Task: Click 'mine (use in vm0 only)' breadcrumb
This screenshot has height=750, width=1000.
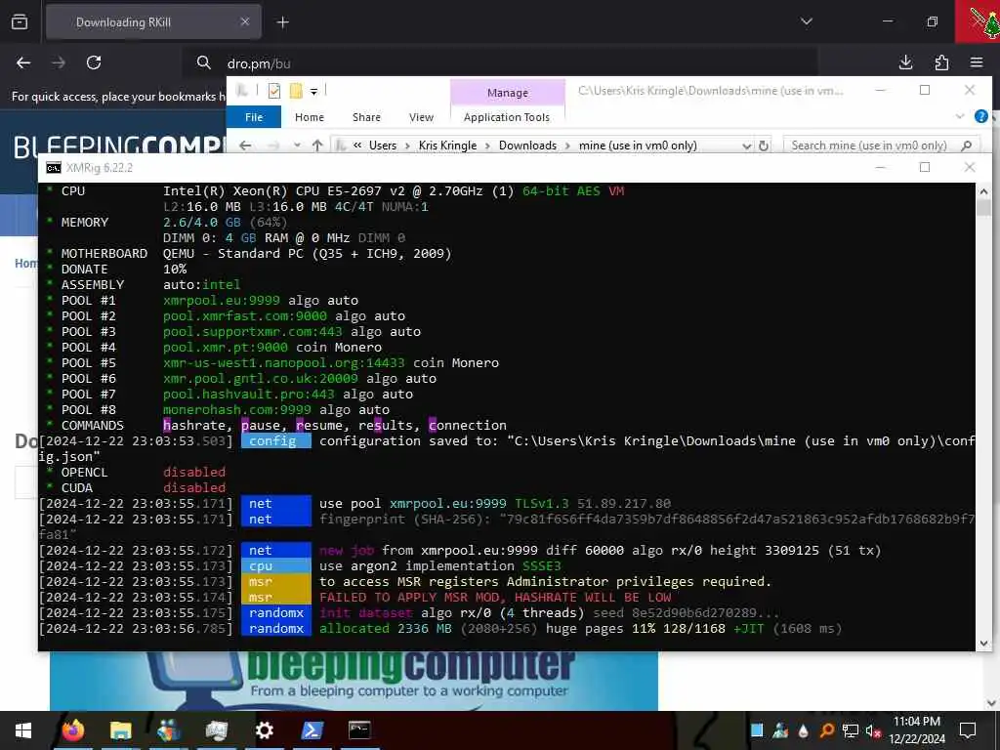Action: click(x=638, y=146)
